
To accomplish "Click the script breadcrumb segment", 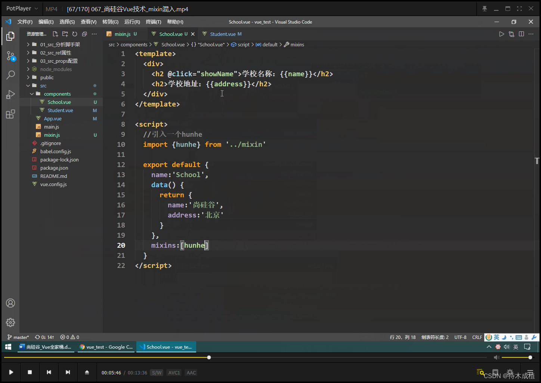I will coord(240,44).
